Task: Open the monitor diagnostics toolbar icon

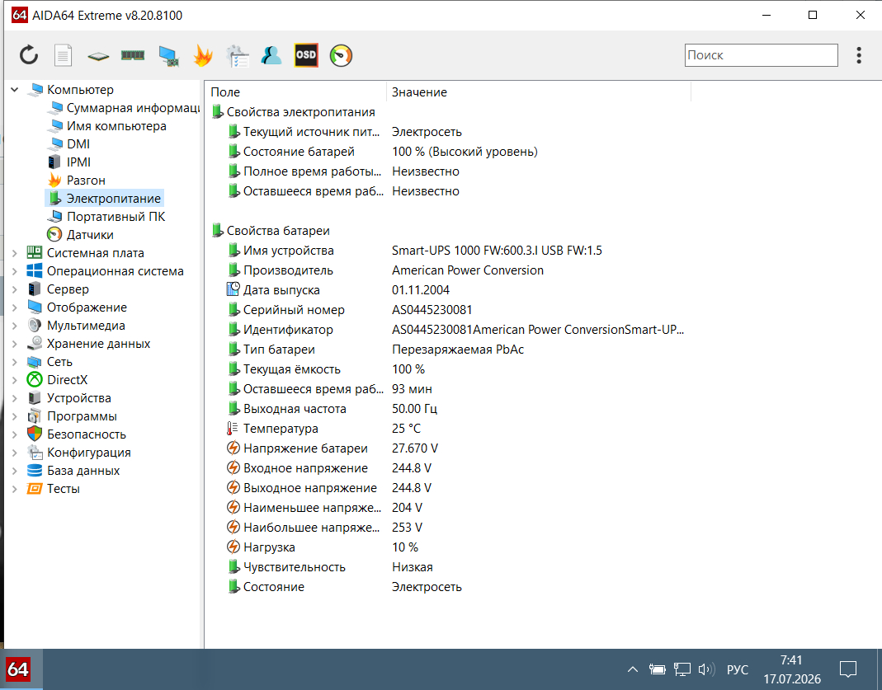Action: (x=168, y=55)
